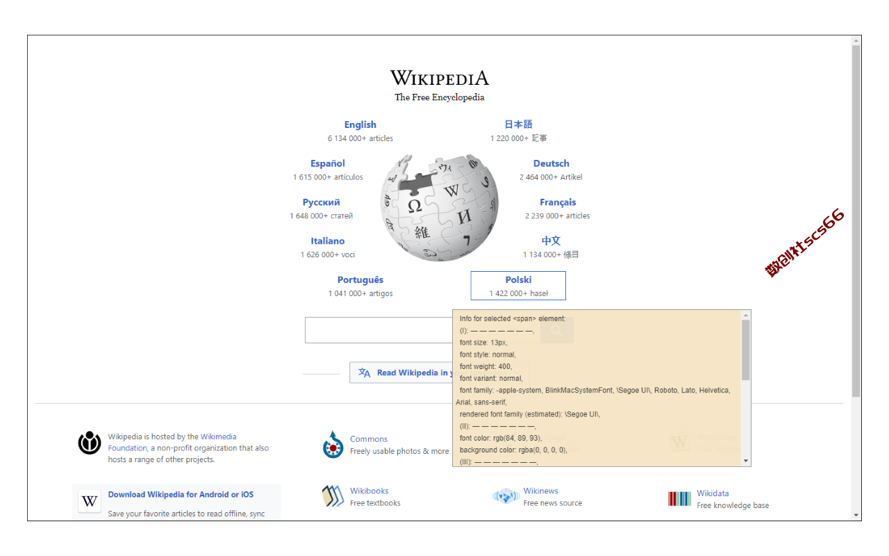Screen dimensions: 889x556
Task: Open the Wikinews project link
Action: 541,491
